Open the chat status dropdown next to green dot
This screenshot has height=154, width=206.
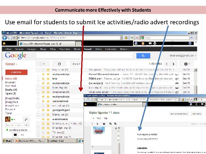15,119
